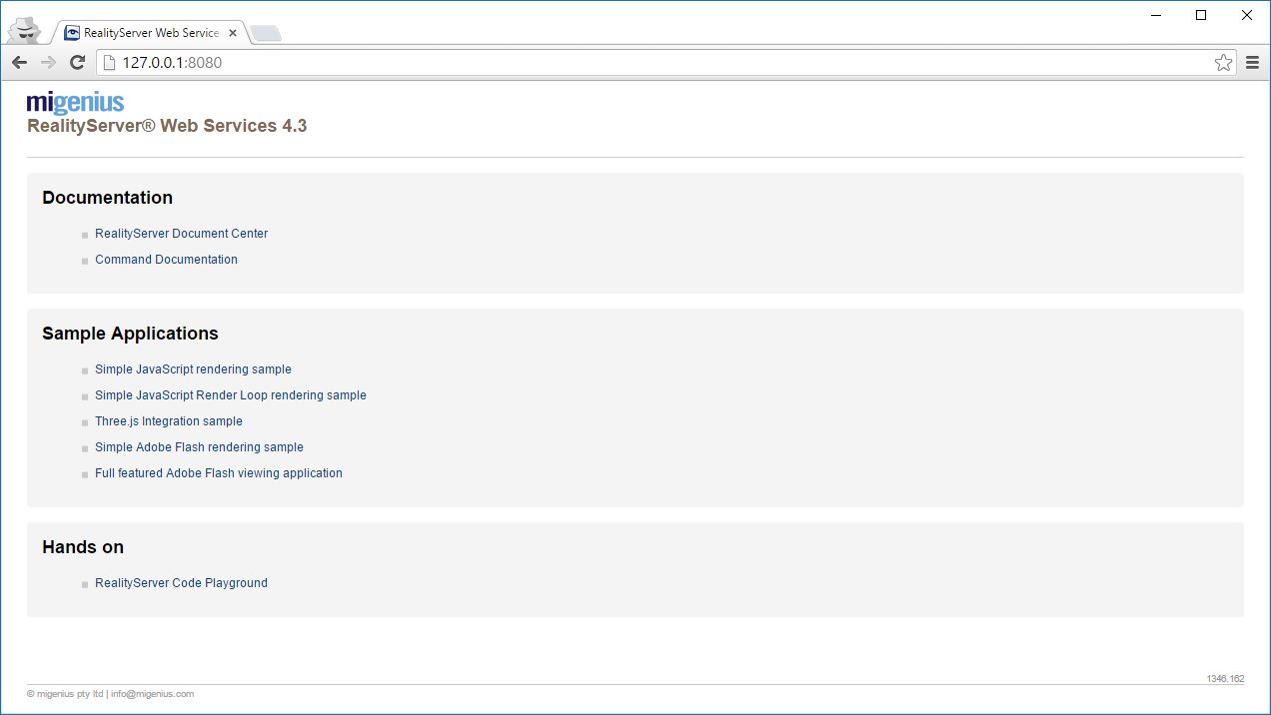The height and width of the screenshot is (715, 1271).
Task: Open a new tab with the new-tab button
Action: coord(266,34)
